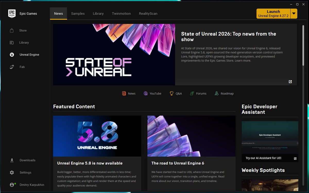Viewport: 309px width, 193px height.
Task: Open external link icon on State of Unreal banner
Action: coord(290,81)
